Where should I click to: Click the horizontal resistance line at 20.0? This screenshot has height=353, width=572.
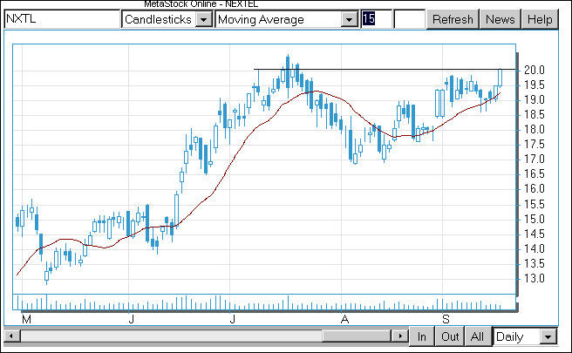click(385, 69)
